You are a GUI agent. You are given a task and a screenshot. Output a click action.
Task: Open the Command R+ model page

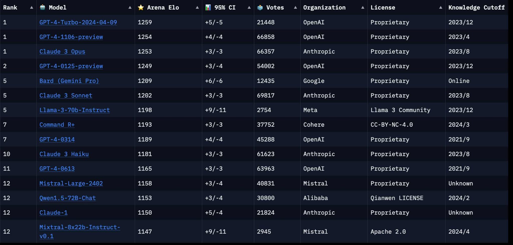pos(57,125)
